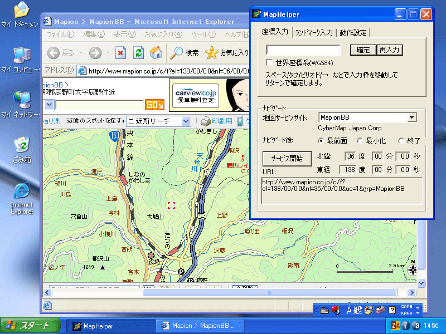
Task: Stop page loading in Internet Explorer
Action: (120, 53)
